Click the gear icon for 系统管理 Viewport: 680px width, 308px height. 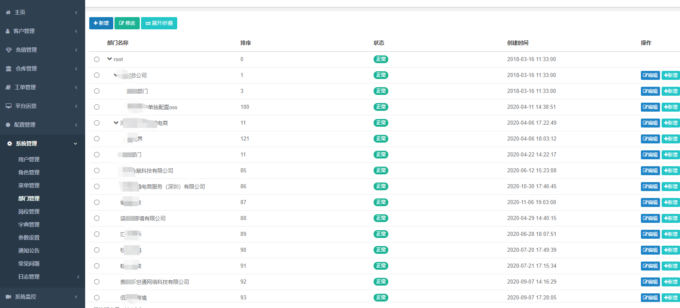click(10, 143)
